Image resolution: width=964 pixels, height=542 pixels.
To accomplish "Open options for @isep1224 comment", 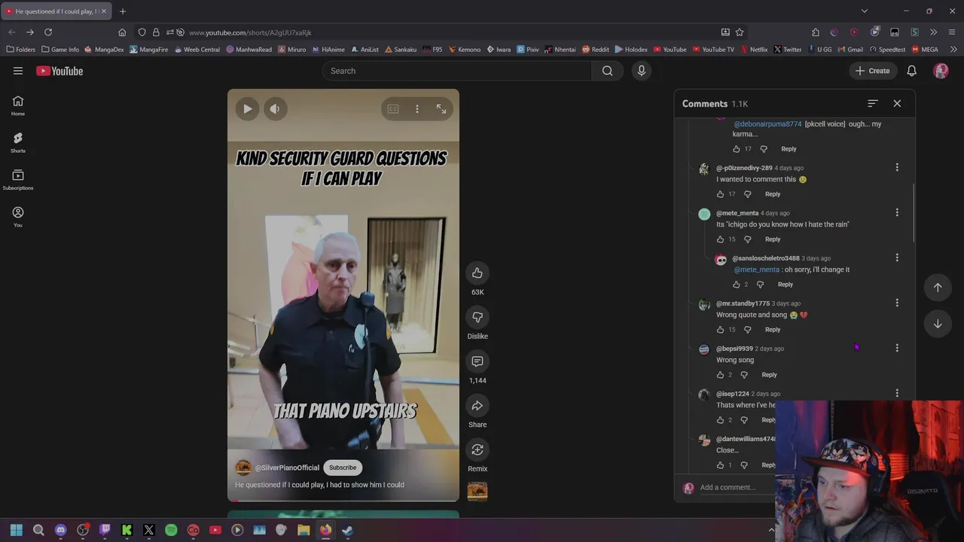I will [897, 393].
